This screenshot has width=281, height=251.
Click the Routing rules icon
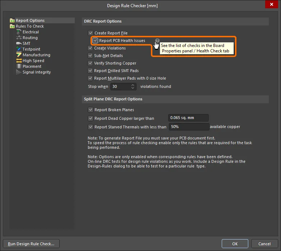19,38
